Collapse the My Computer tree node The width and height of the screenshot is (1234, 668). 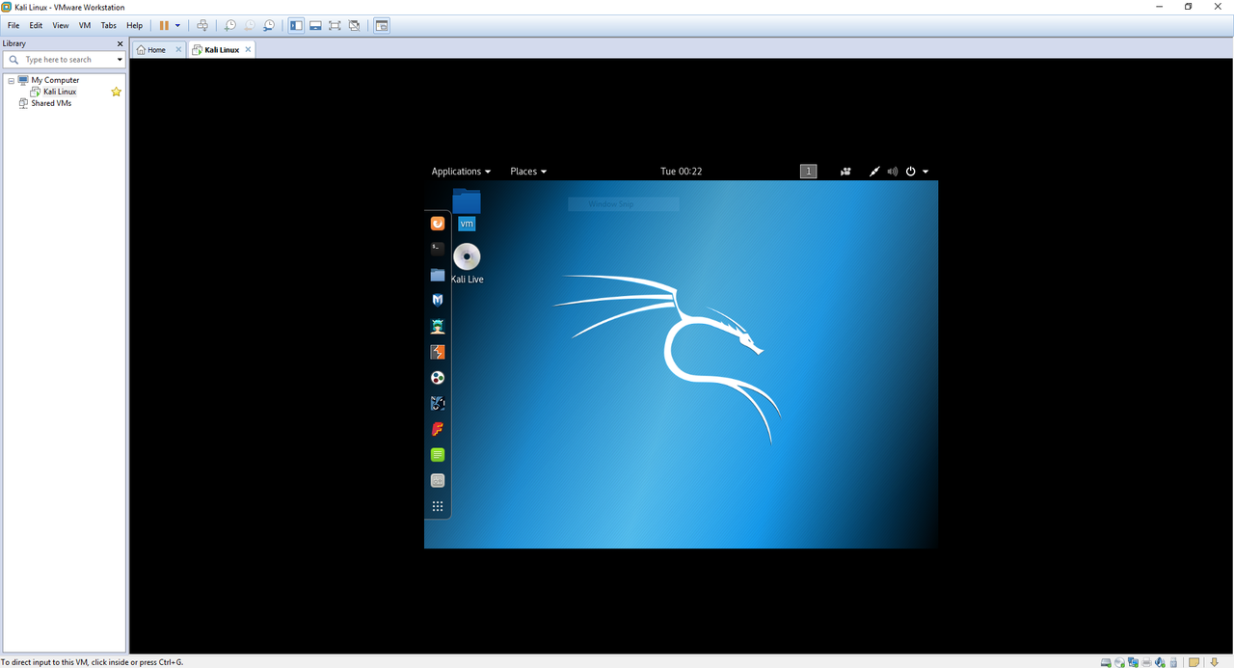coord(11,80)
